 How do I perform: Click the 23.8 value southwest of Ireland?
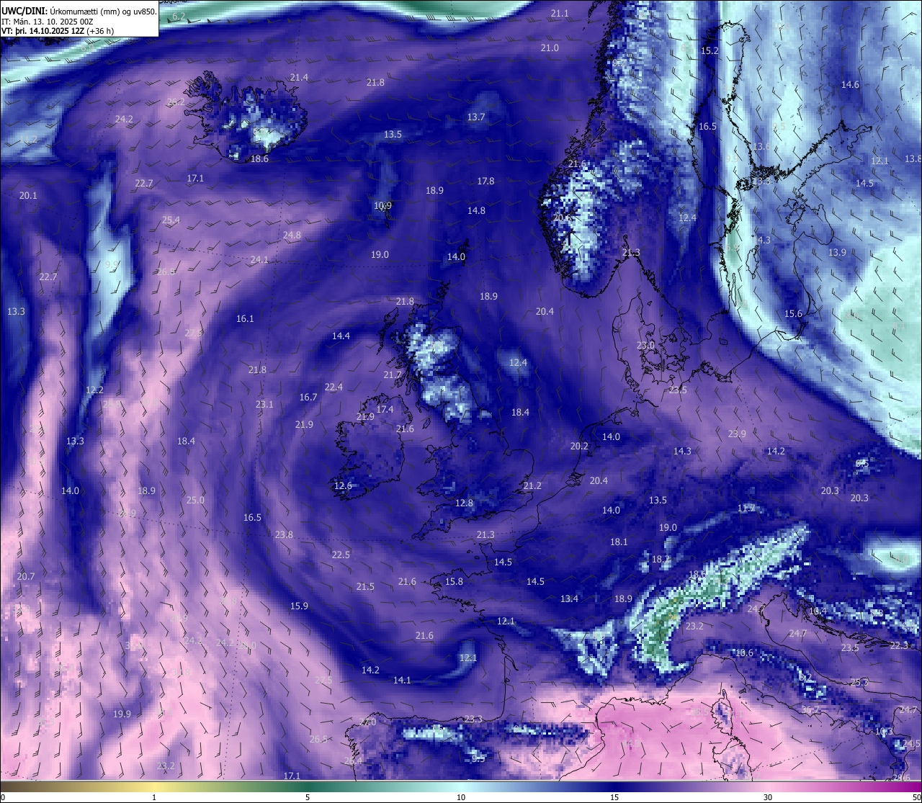tap(284, 534)
